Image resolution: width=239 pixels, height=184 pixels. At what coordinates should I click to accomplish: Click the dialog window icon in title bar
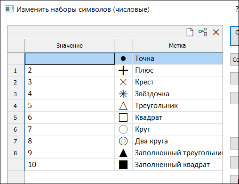(9, 9)
